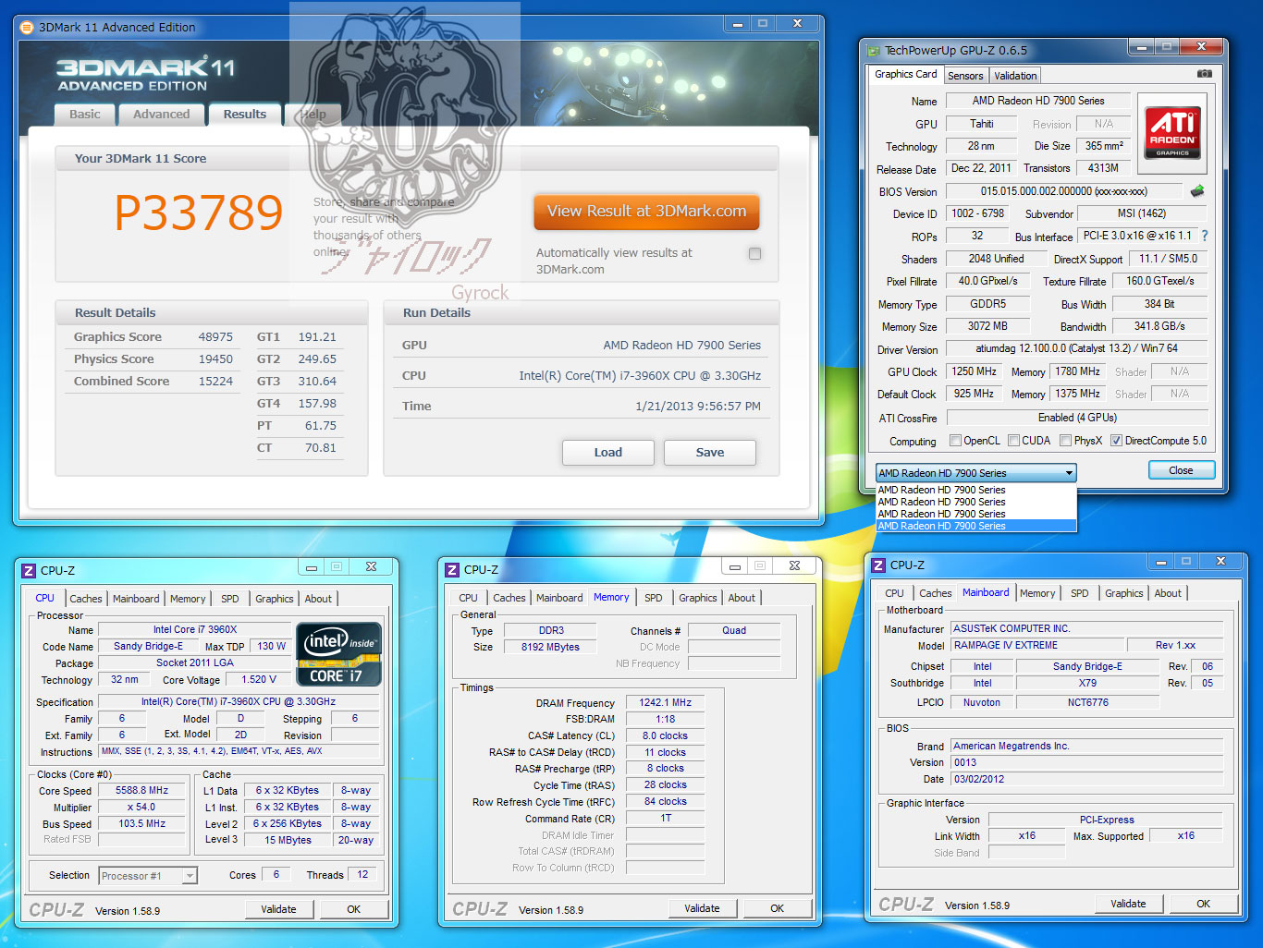Click the BIOS save chip icon

pyautogui.click(x=1197, y=191)
